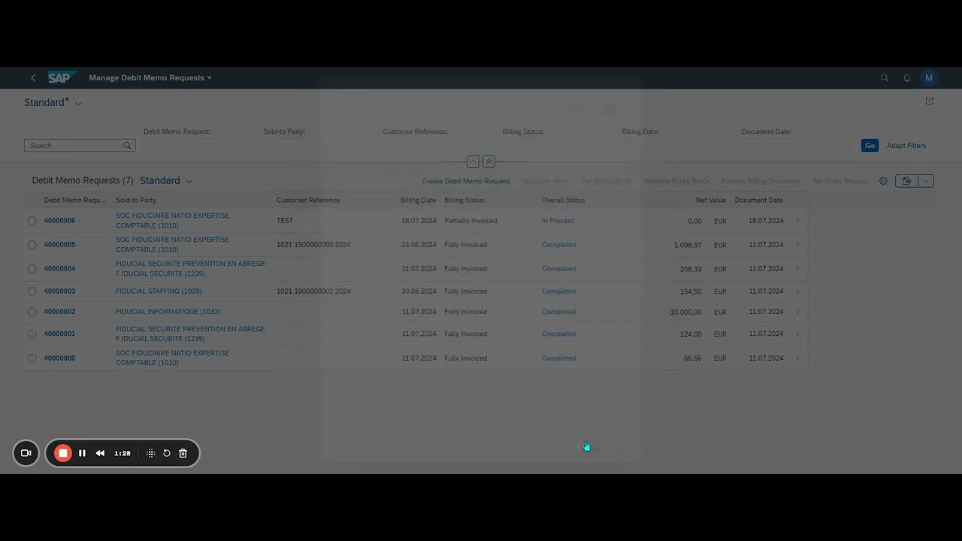The height and width of the screenshot is (541, 962).
Task: Click Set Order Reason
Action: (839, 181)
